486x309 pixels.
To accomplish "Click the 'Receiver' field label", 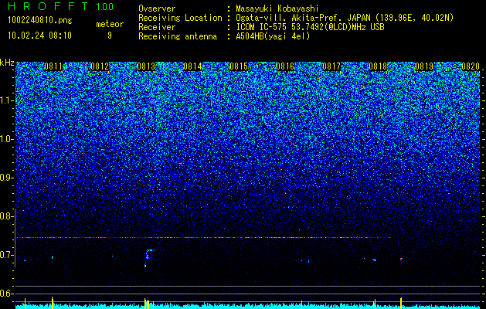I will tap(157, 27).
